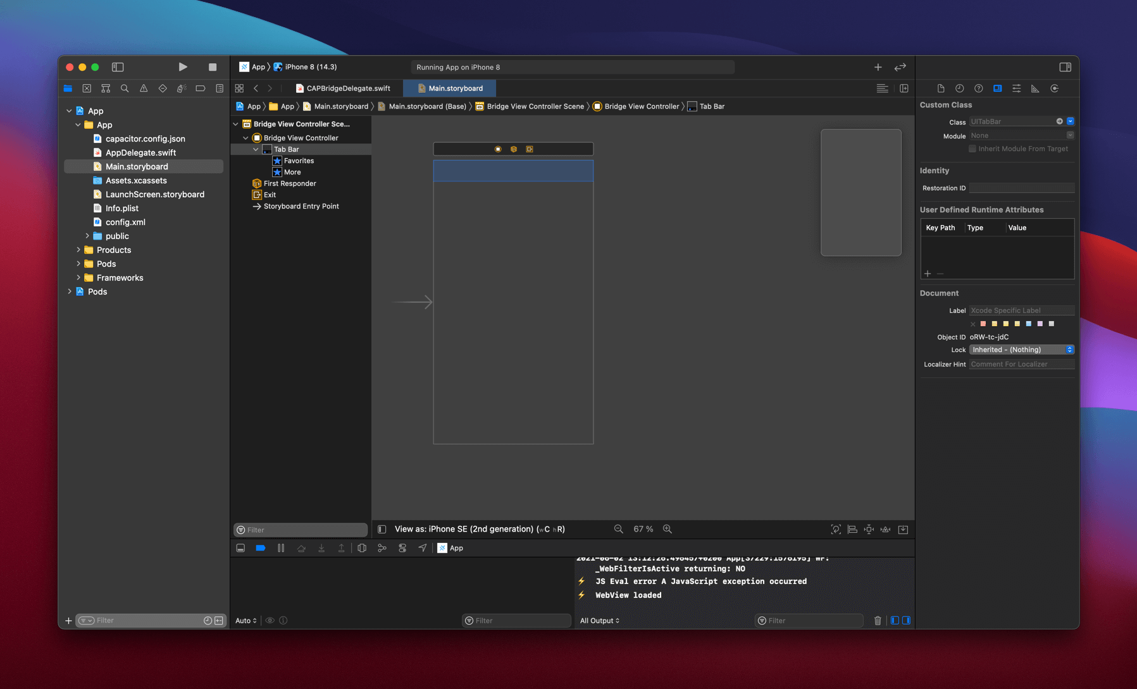Show the File inspector
Viewport: 1137px width, 689px height.
941,88
